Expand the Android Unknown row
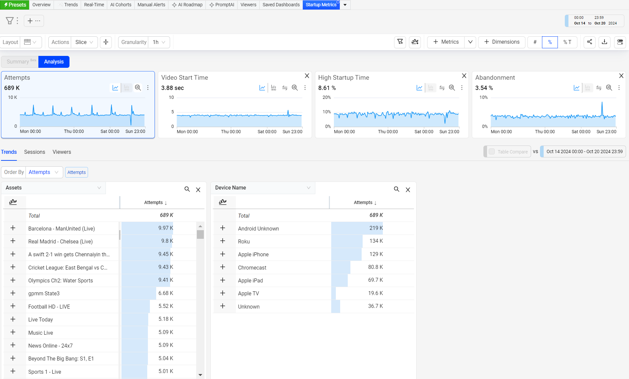The width and height of the screenshot is (629, 379). tap(223, 228)
